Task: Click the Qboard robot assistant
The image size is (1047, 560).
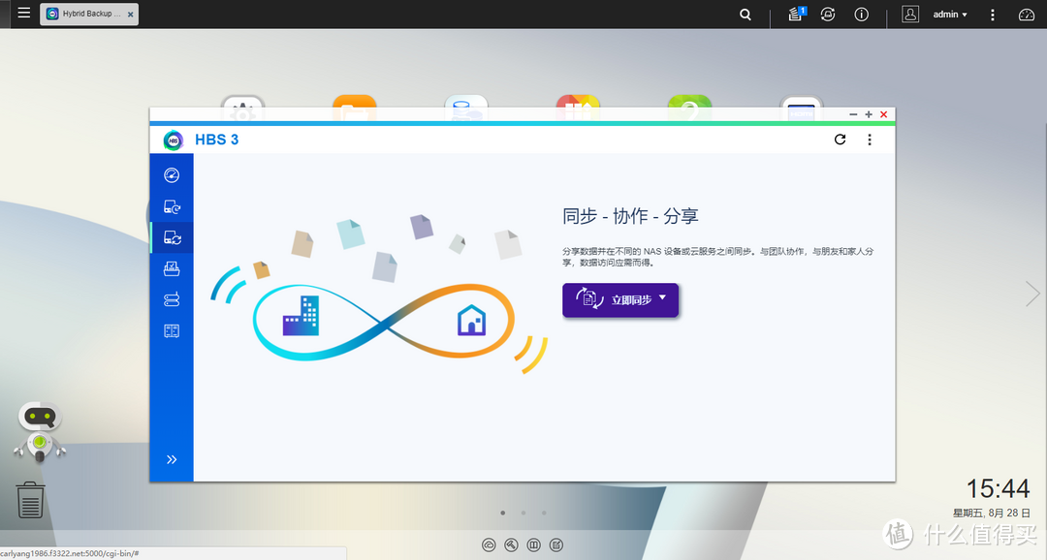Action: click(40, 431)
